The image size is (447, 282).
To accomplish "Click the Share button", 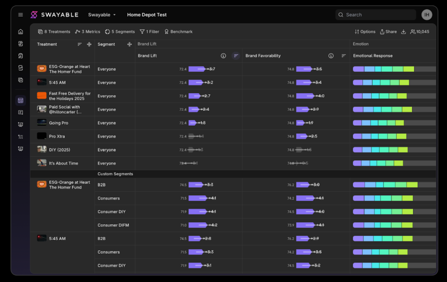I will point(388,32).
